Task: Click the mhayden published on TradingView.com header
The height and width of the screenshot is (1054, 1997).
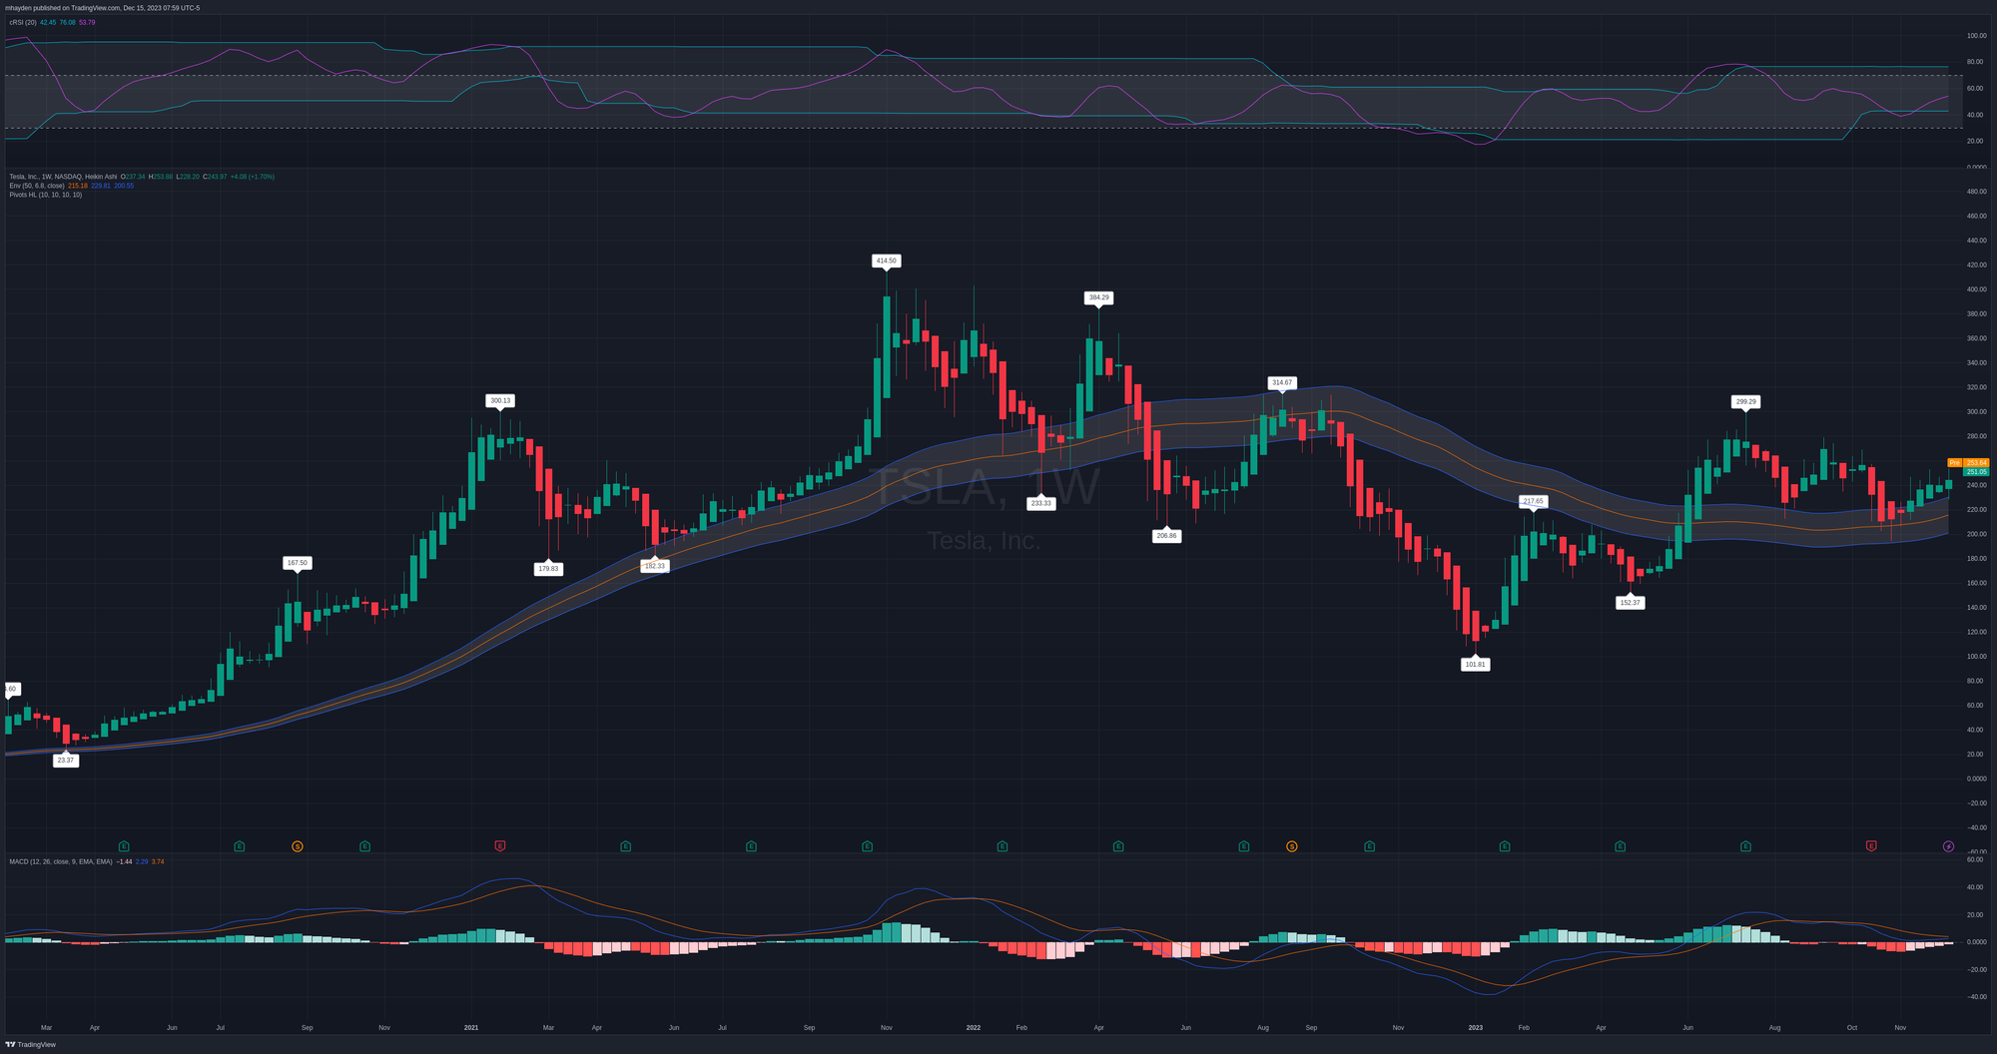Action: point(102,8)
